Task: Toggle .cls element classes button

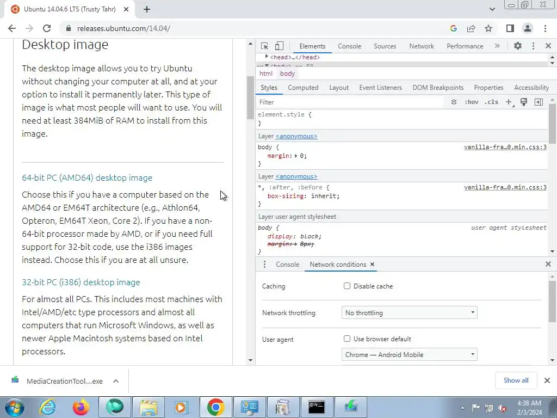Action: [x=492, y=102]
